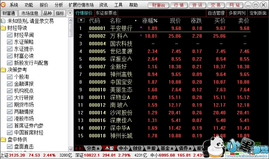Select the 中小 bottom tab
This screenshot has height=159, width=269.
pyautogui.click(x=123, y=148)
